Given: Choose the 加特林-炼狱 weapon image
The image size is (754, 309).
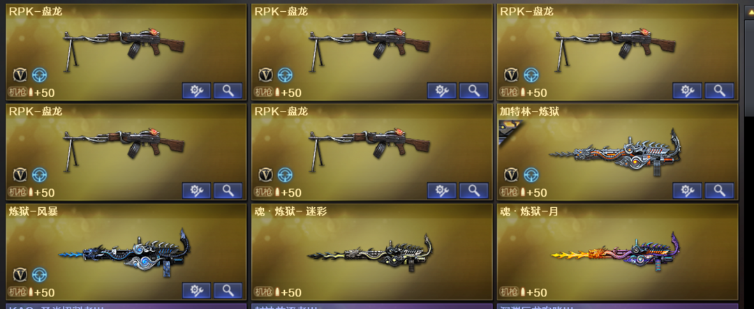Looking at the screenshot, I should coord(616,153).
